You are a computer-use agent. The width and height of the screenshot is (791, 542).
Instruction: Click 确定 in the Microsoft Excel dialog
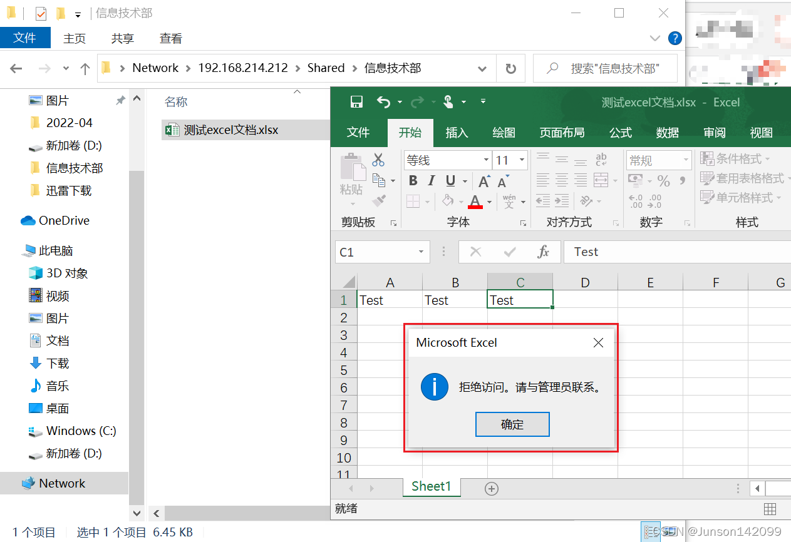tap(512, 424)
